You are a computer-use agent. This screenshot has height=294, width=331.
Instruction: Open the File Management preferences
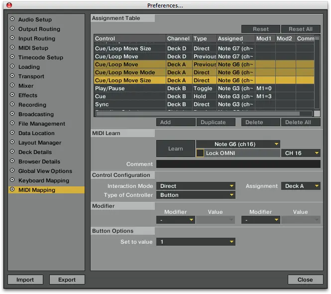[x=41, y=124]
